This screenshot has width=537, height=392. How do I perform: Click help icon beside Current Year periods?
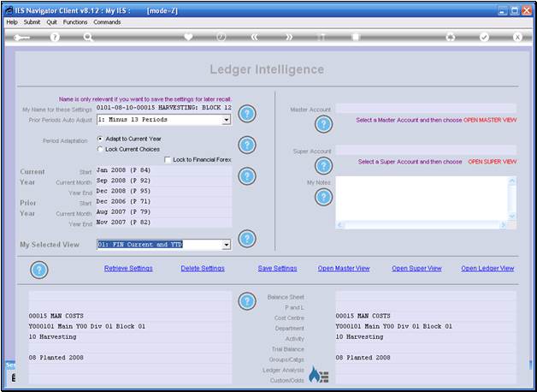point(247,176)
